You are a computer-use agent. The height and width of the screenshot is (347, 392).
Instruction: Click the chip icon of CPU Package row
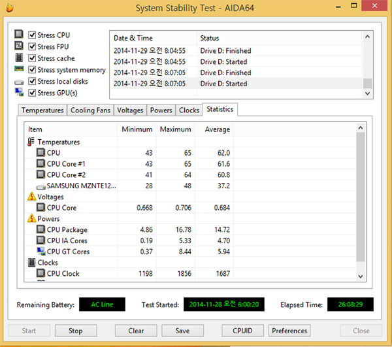41,229
